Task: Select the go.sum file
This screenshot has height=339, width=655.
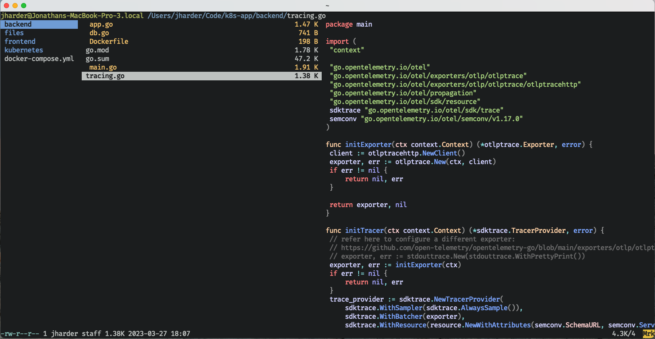Action: click(97, 59)
